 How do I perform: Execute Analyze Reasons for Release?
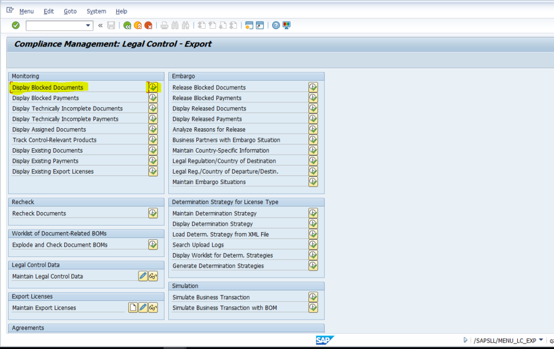click(313, 129)
